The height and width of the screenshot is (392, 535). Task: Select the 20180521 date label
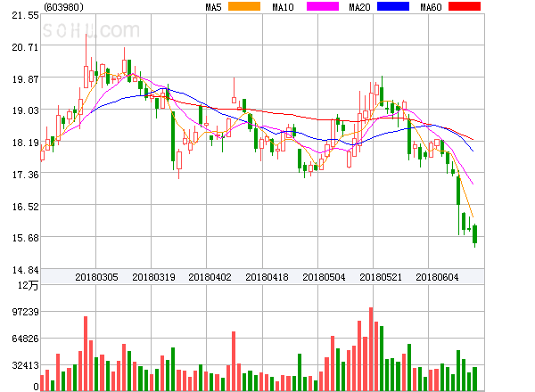point(381,277)
